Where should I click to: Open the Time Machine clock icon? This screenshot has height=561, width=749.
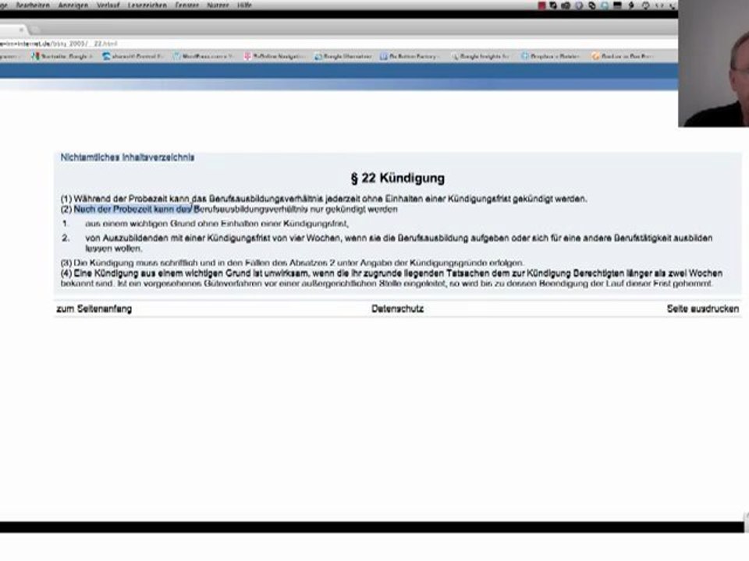(x=646, y=5)
